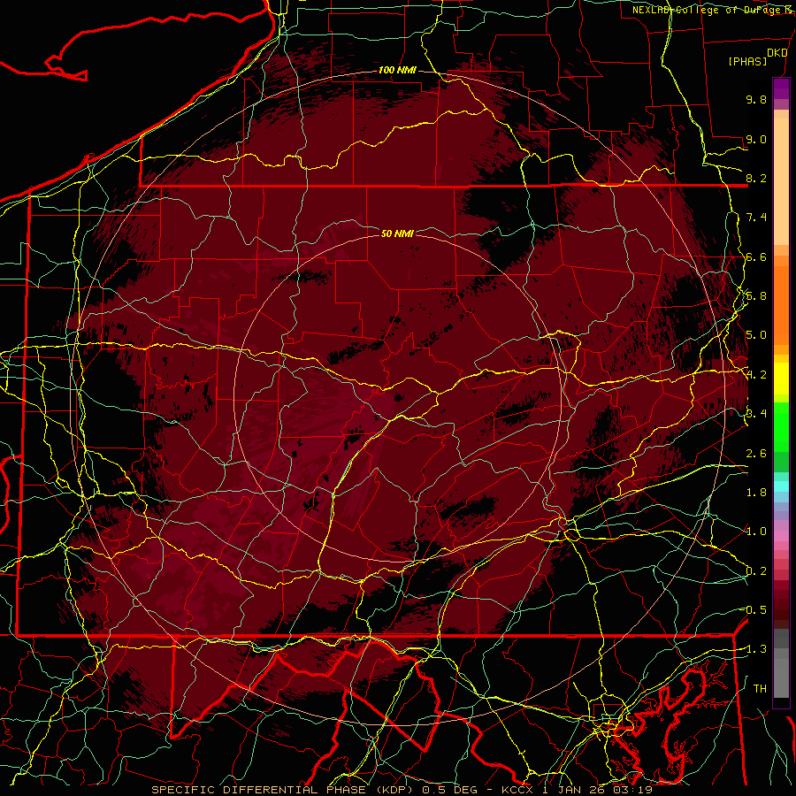
Task: Click the [PHAS] legend unit label
Action: 747,61
